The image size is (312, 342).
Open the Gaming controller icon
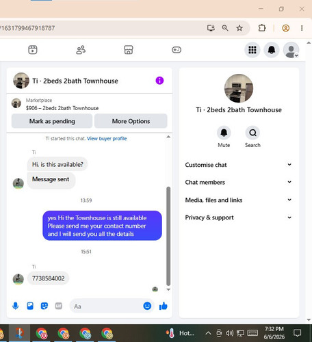[x=177, y=50]
